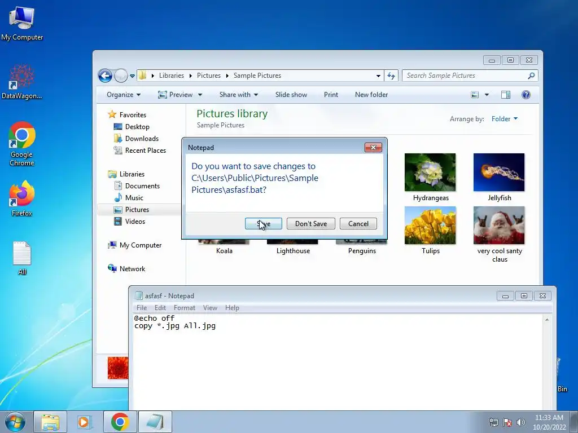Open the DataWagon desktop shortcut
Viewport: 578px width, 433px height.
pos(22,82)
